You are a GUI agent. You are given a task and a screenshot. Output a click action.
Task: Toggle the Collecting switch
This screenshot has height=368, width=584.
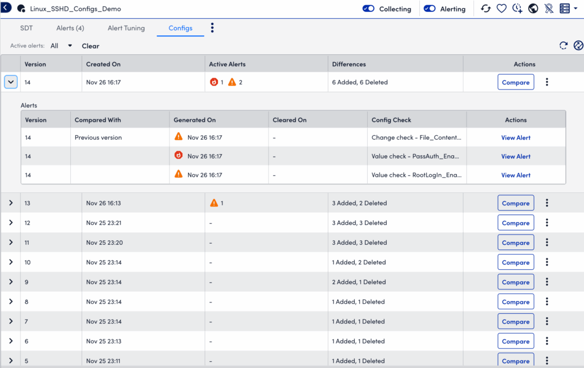368,9
